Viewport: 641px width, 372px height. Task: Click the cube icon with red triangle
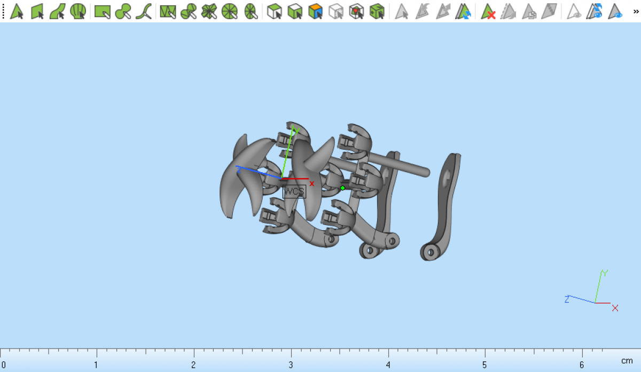pos(356,11)
